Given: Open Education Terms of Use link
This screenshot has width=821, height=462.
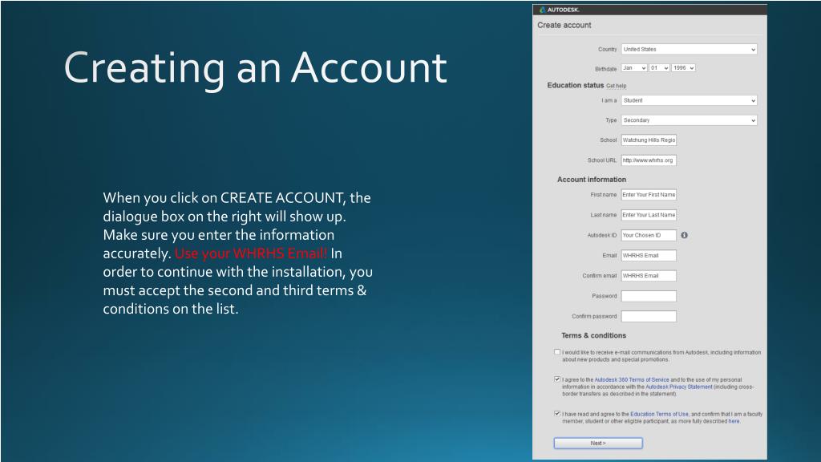Looking at the screenshot, I should coord(659,414).
